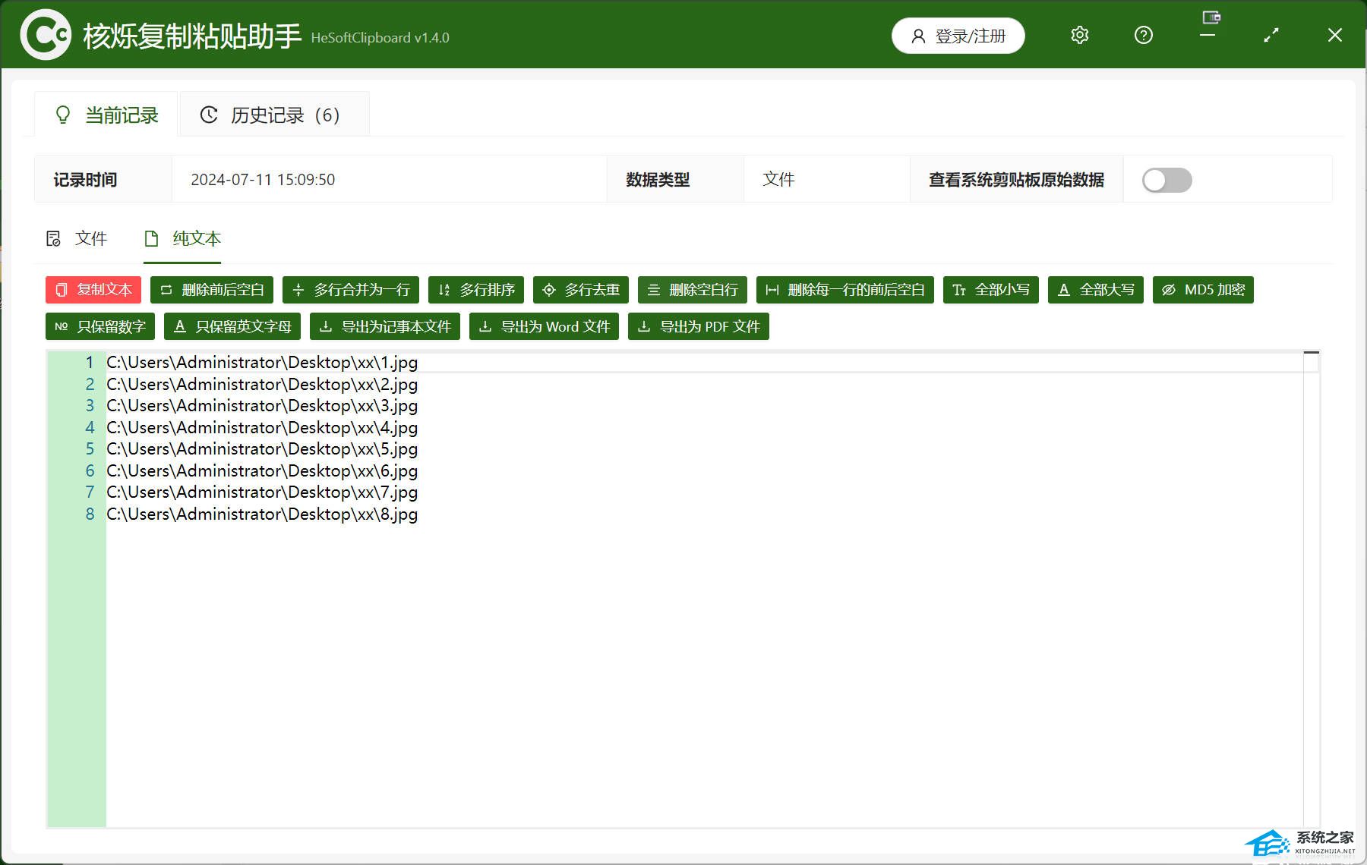This screenshot has height=865, width=1367.
Task: Click the 登录/注册 login button
Action: click(x=958, y=36)
